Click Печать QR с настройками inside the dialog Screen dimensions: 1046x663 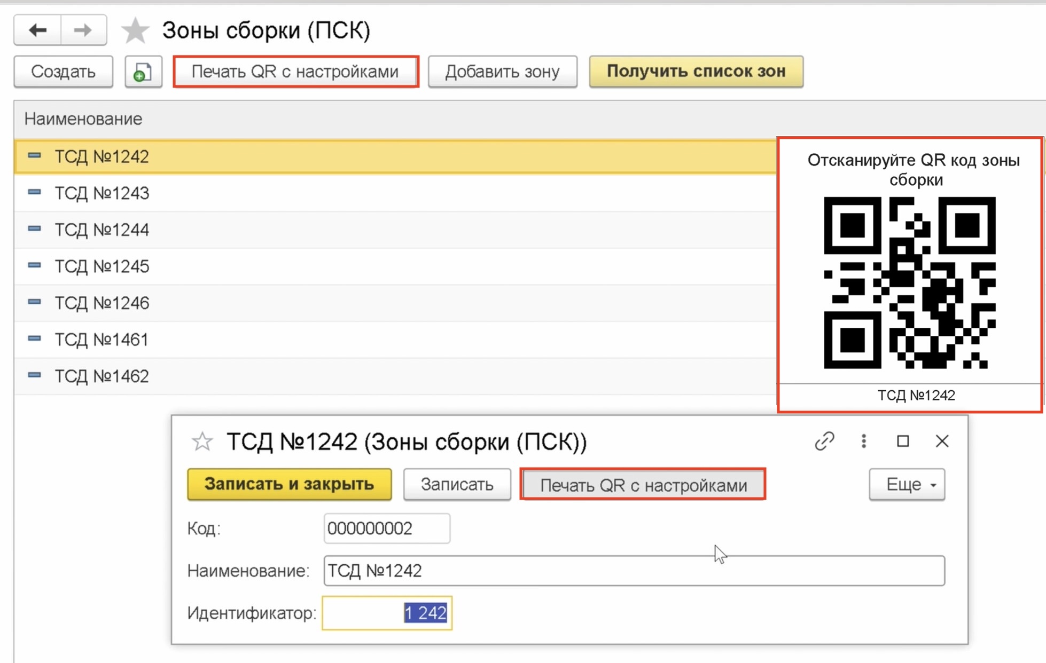click(643, 485)
